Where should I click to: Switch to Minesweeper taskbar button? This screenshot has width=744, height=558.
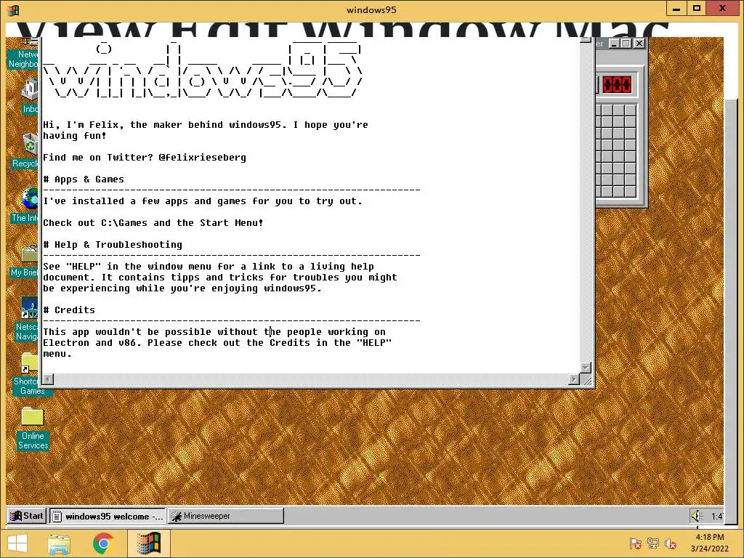(225, 516)
